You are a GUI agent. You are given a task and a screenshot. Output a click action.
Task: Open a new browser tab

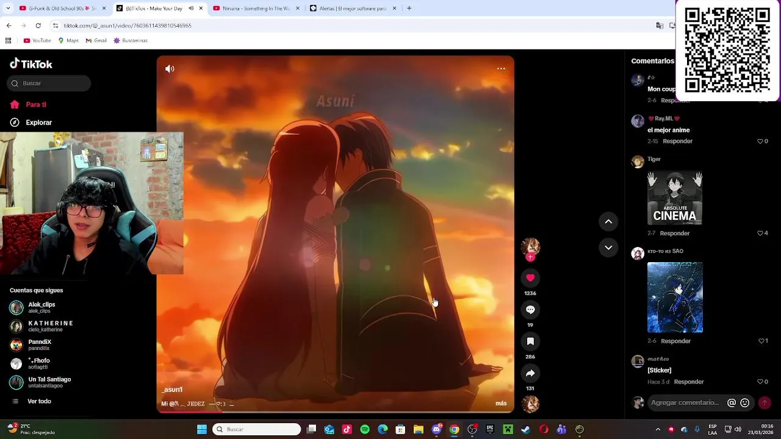409,9
